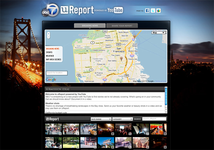Zoom in on the map
The height and width of the screenshot is (150, 214).
pos(48,34)
